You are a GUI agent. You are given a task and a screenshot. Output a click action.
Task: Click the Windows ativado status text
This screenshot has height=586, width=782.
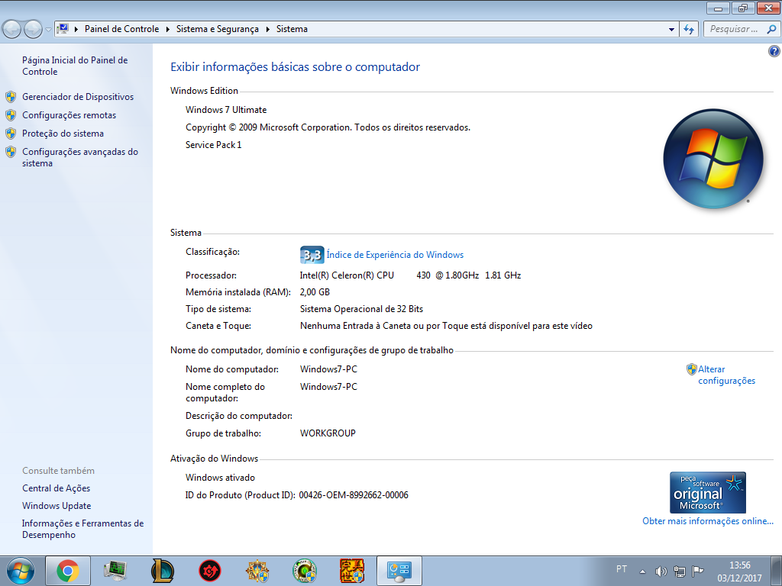[x=220, y=478]
